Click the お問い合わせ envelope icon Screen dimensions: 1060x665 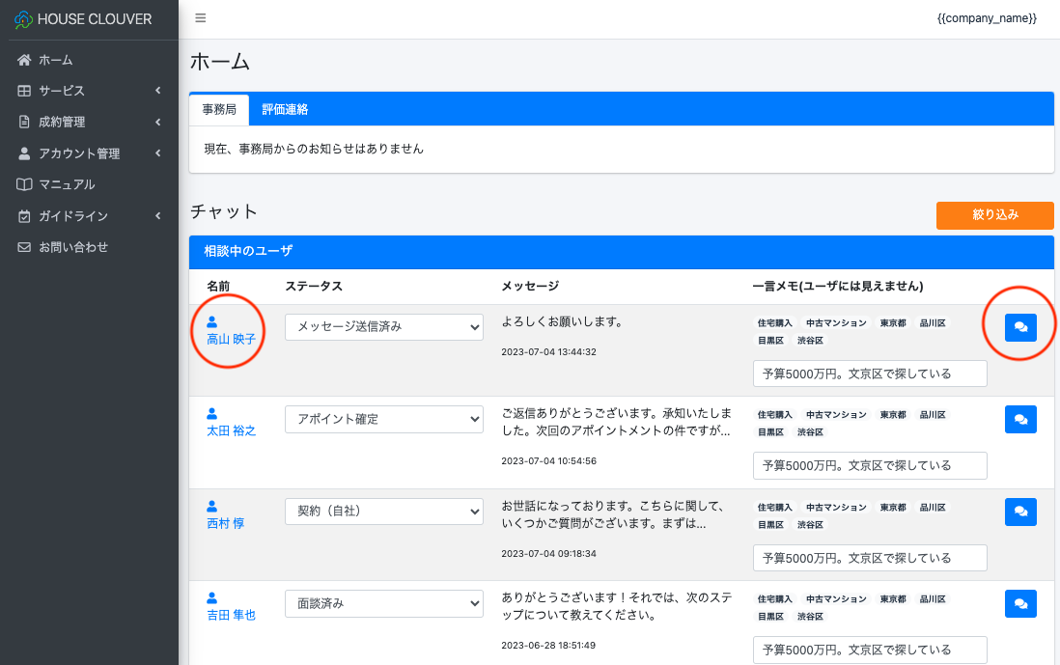click(25, 247)
